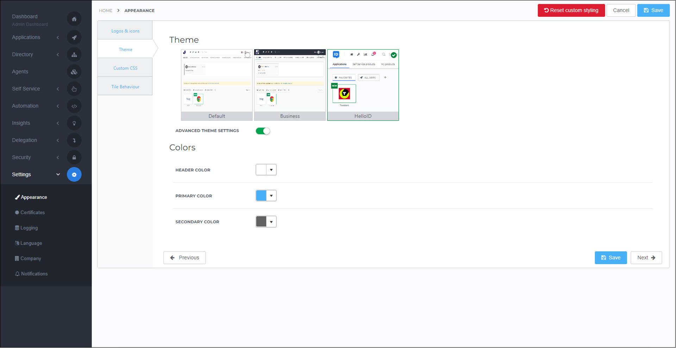
Task: Click the white Header Color swatch
Action: (x=261, y=170)
